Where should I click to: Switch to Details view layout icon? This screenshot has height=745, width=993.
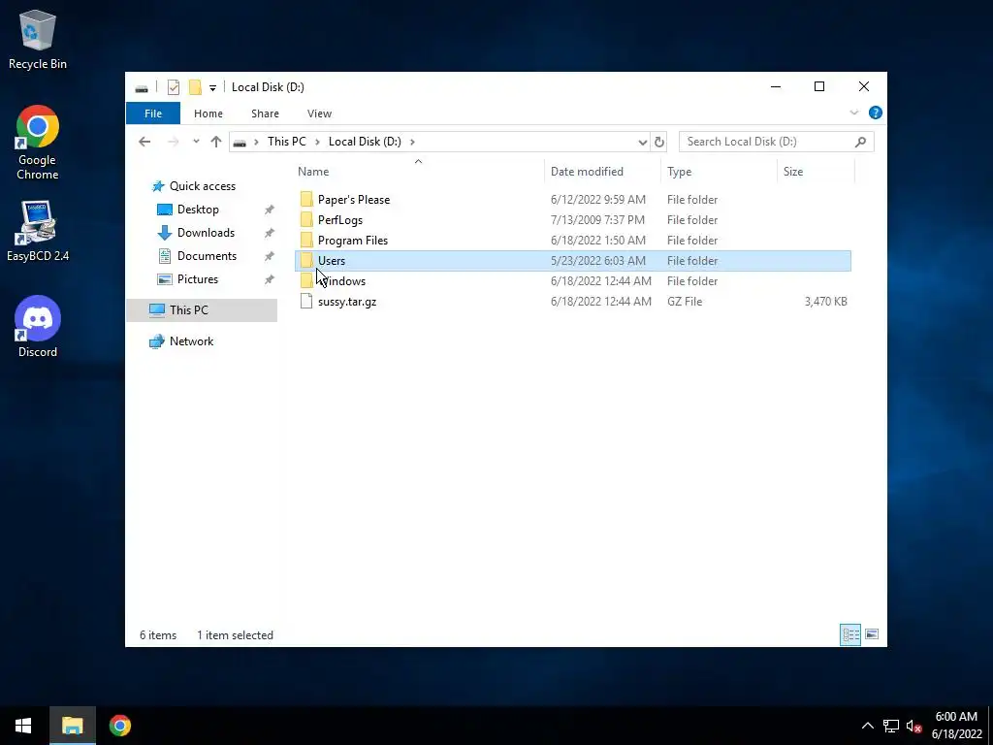850,634
